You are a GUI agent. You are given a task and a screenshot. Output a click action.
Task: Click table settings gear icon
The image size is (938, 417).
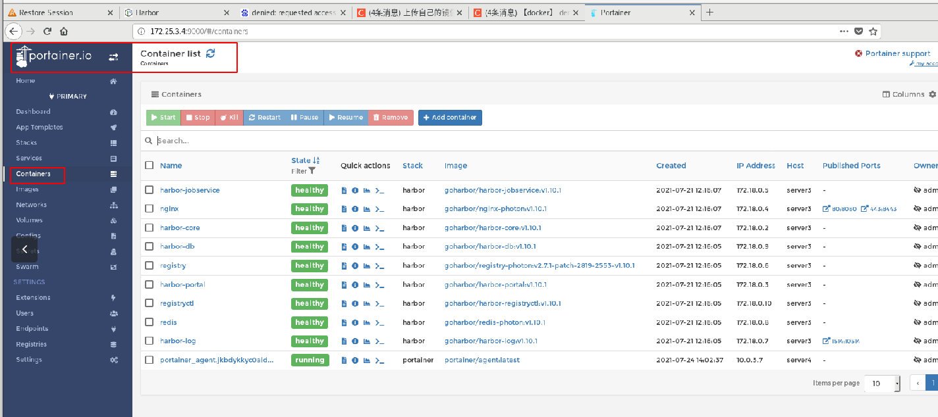point(932,94)
